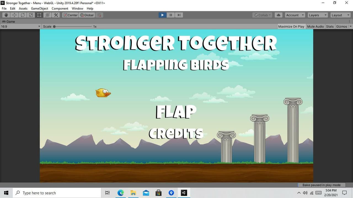Open the blue location-pin app on taskbar

171,193
